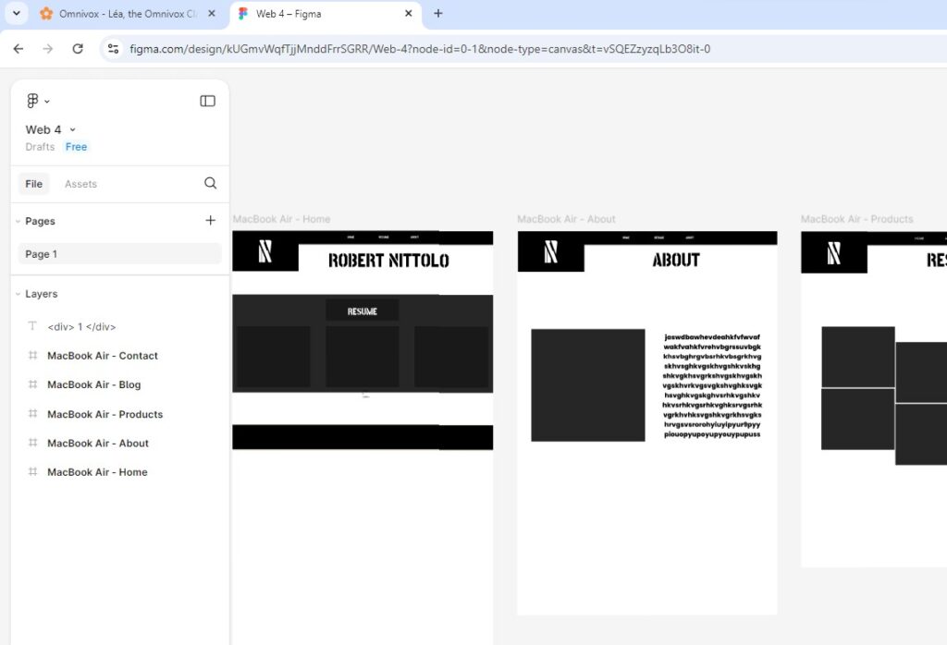This screenshot has height=645, width=947.
Task: Open the Web 4 file name dropdown
Action: (72, 130)
